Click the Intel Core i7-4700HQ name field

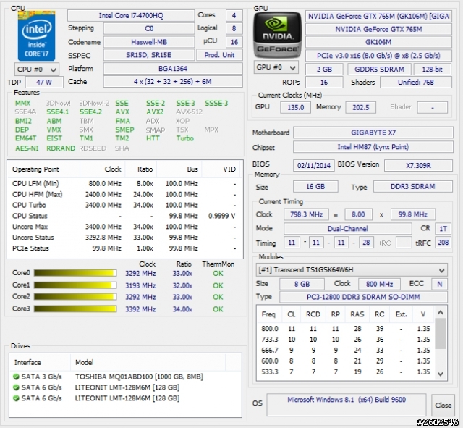[131, 16]
